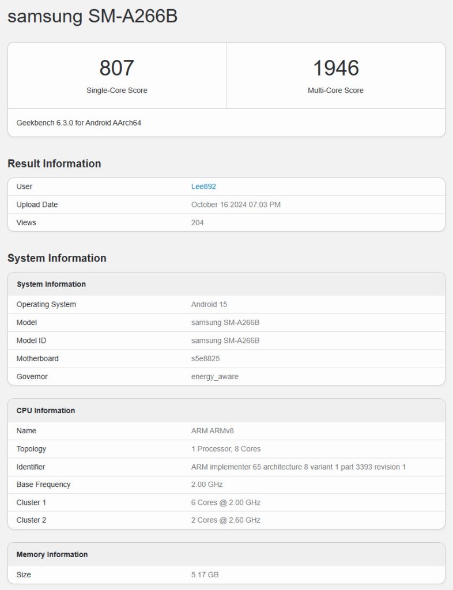The image size is (453, 590).
Task: Select the Geekbench 6.3.0 for Android version text
Action: click(79, 123)
